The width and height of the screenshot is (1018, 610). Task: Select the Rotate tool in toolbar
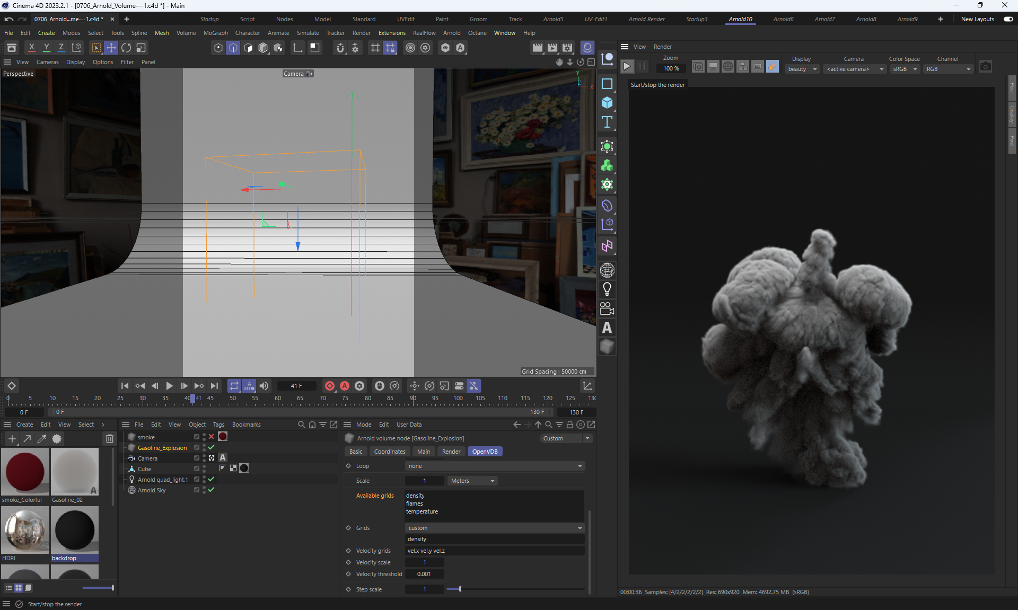pyautogui.click(x=126, y=48)
